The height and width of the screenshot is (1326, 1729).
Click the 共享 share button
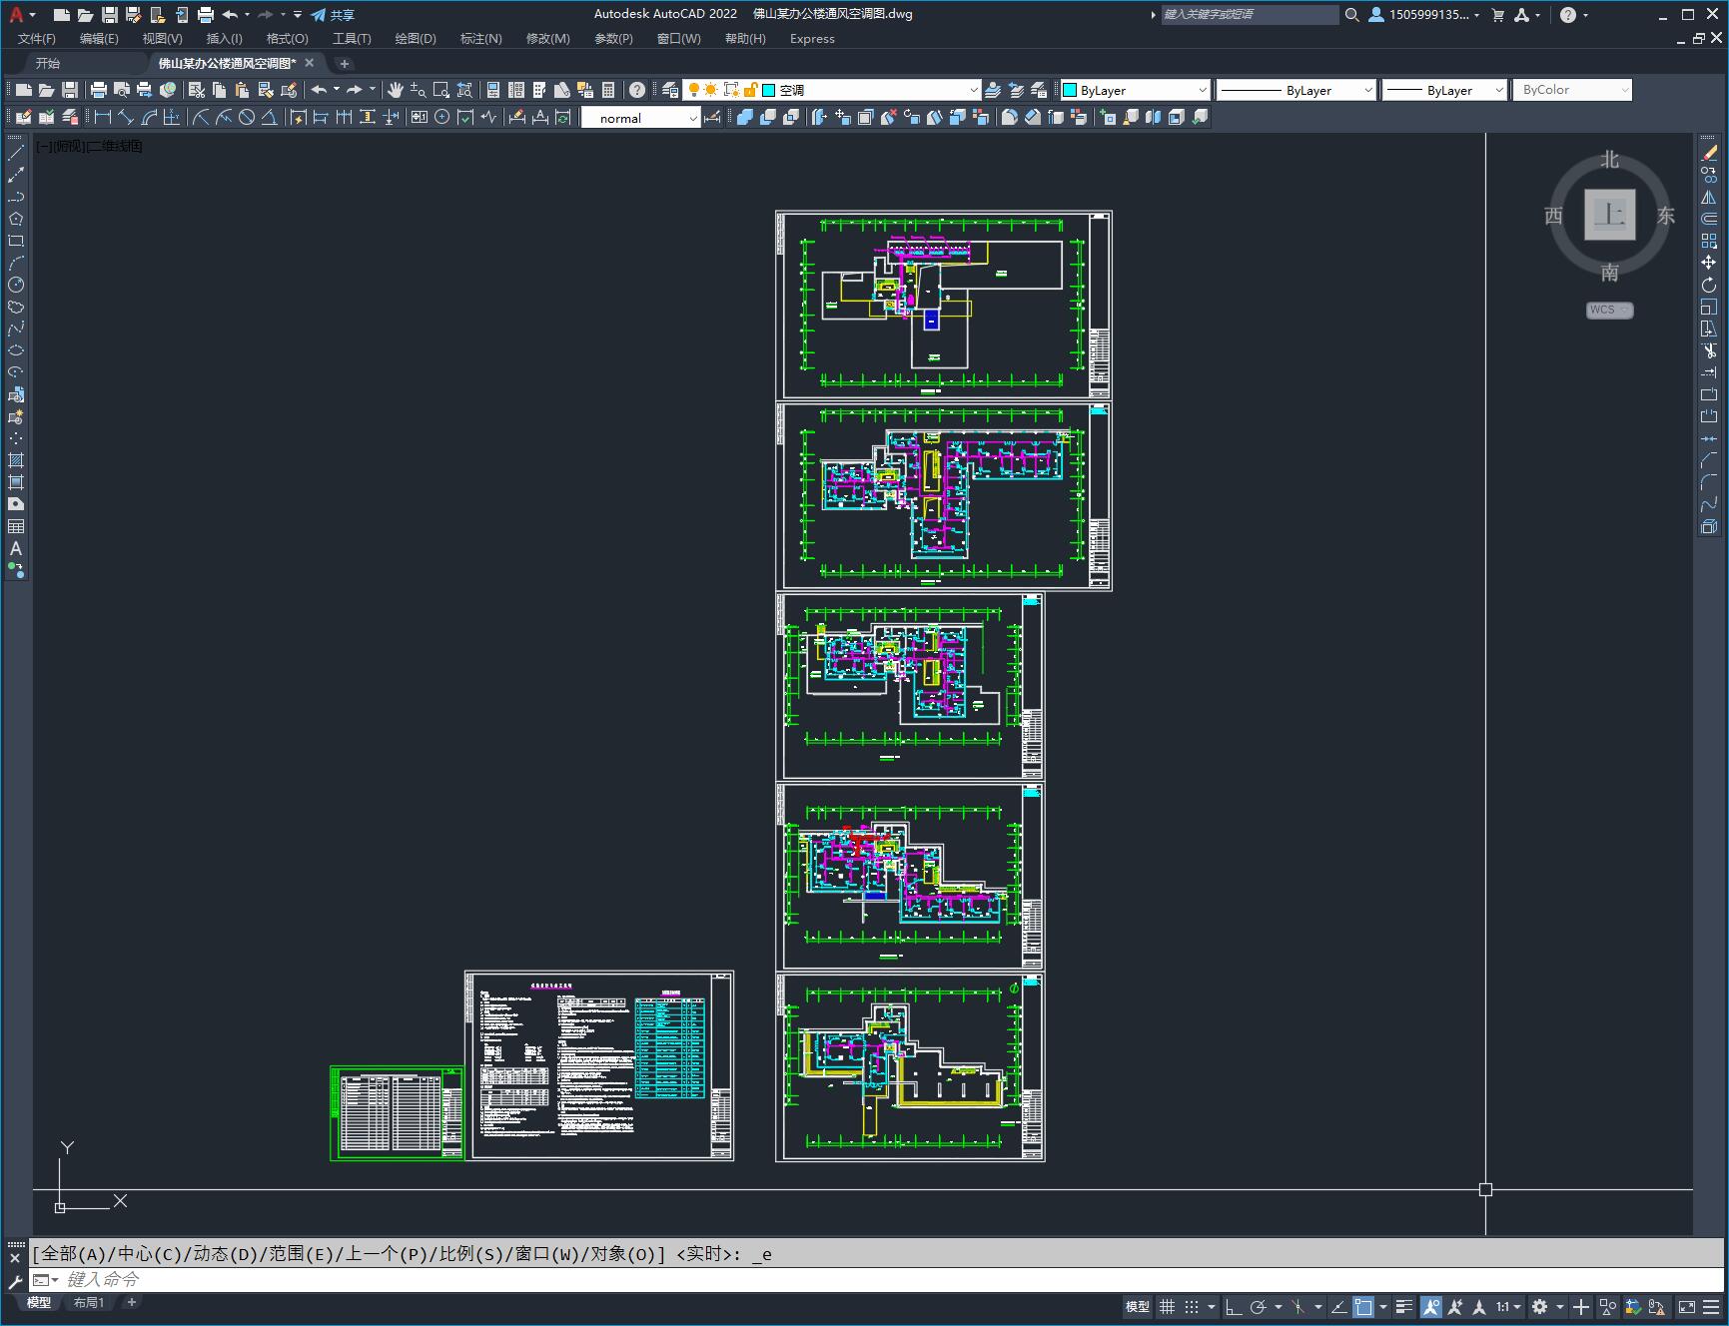(x=333, y=15)
